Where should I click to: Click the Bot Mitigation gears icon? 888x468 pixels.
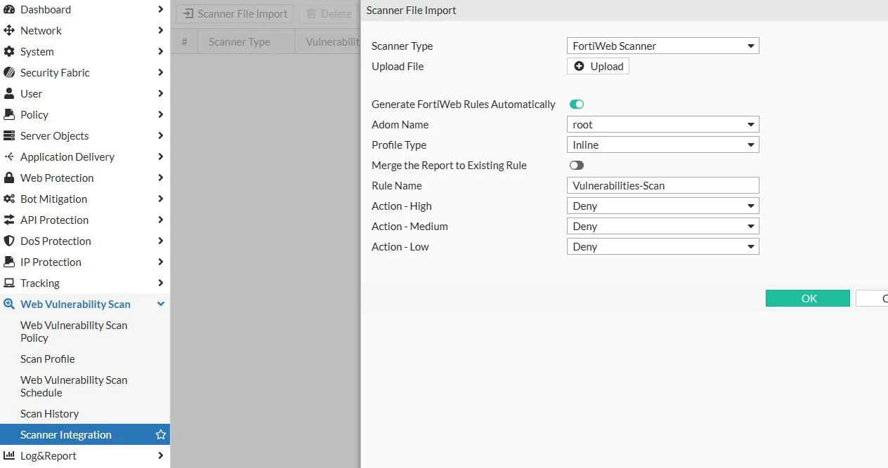(x=9, y=199)
